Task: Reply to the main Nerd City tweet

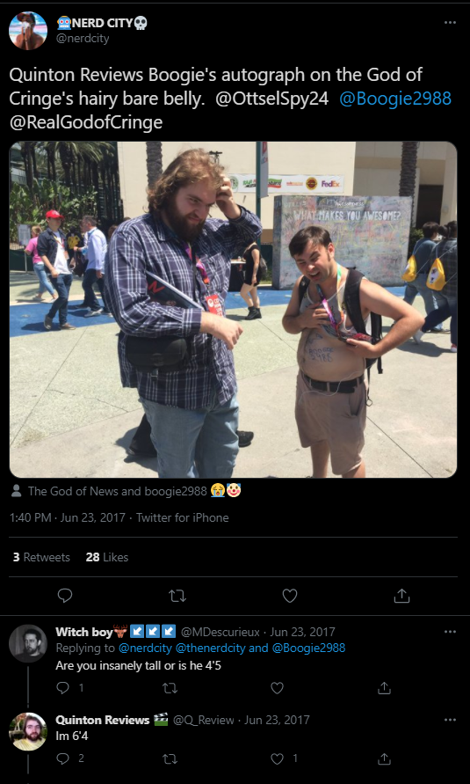Action: coord(65,596)
